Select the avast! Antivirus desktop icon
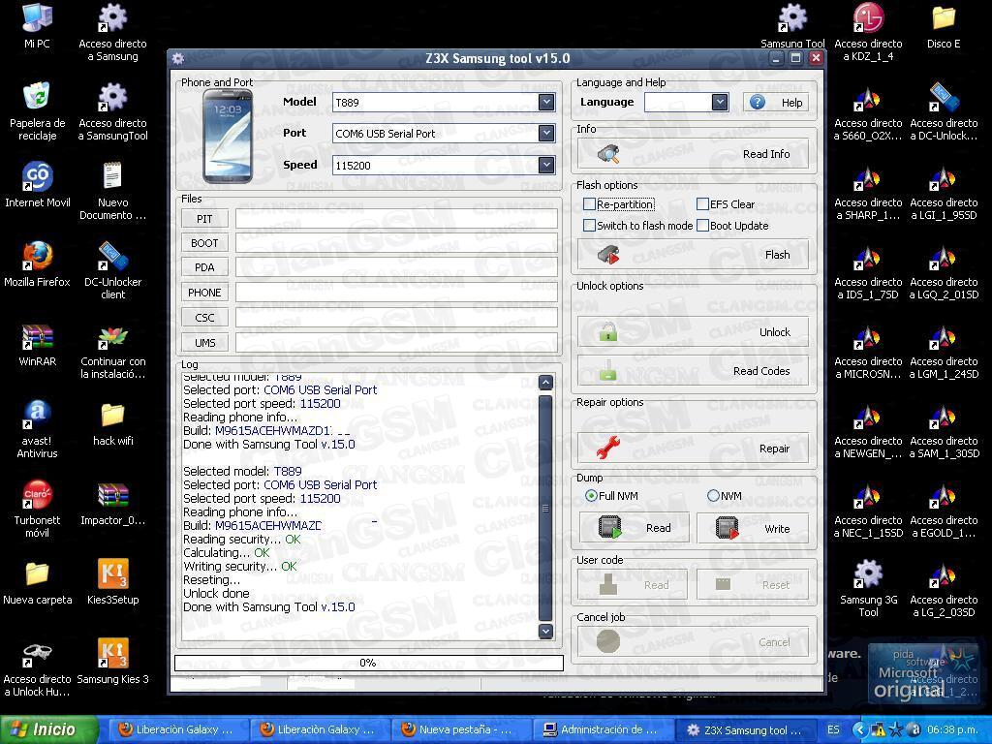This screenshot has width=992, height=744. [x=38, y=429]
